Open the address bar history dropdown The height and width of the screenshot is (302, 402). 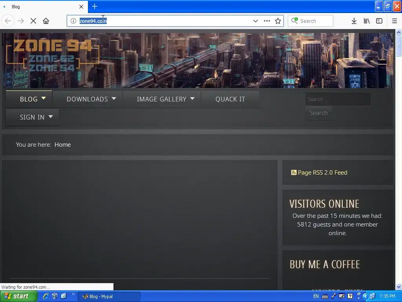[255, 21]
